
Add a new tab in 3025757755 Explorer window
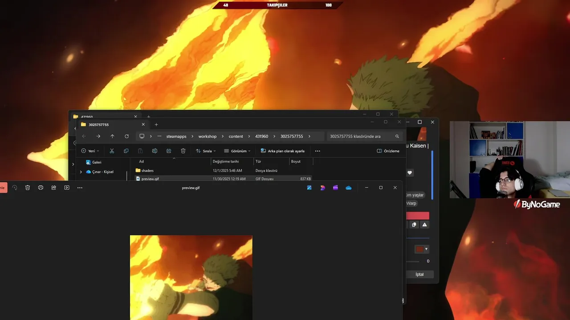156,124
